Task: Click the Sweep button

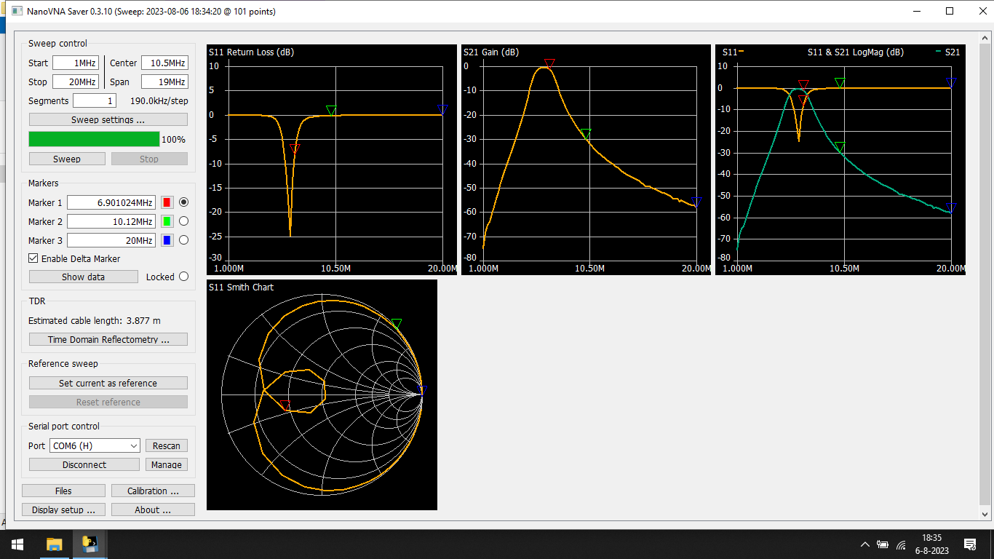Action: point(67,159)
